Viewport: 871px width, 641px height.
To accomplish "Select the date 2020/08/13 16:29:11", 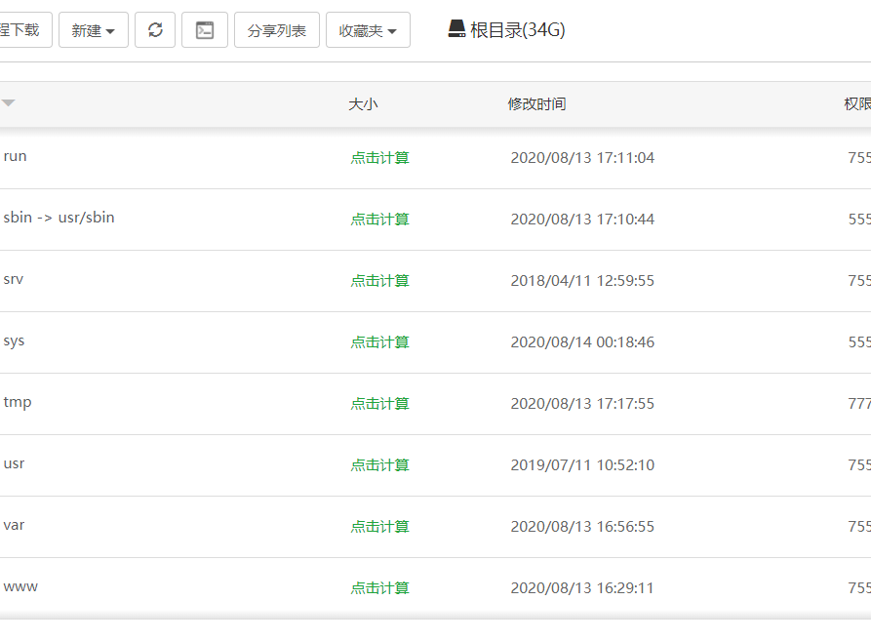I will pyautogui.click(x=582, y=587).
